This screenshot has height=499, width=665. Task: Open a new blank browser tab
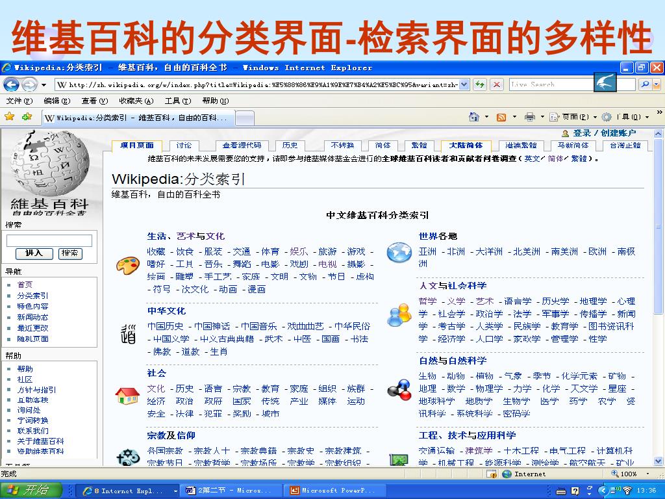click(x=245, y=118)
